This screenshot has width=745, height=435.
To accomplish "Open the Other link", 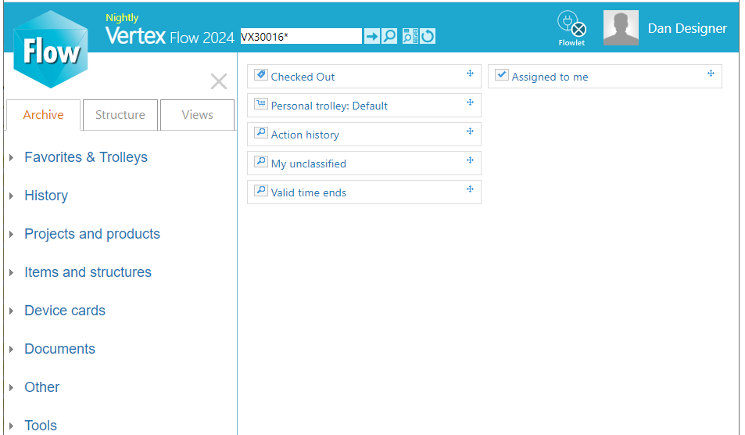I will (41, 387).
